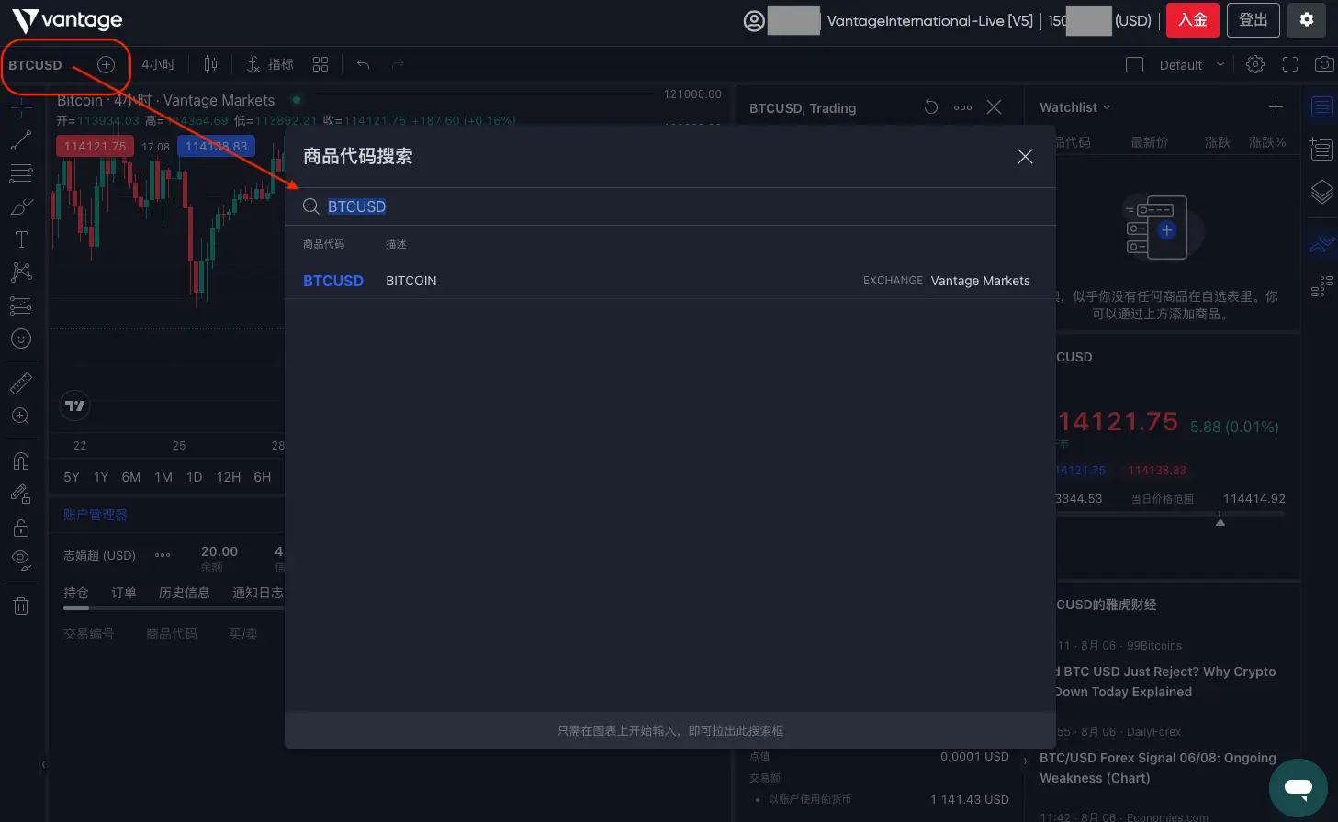
Task: Toggle the layout checkbox beside Default
Action: click(x=1134, y=65)
